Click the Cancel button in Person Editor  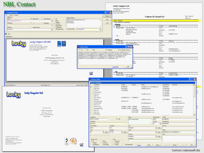[175, 145]
